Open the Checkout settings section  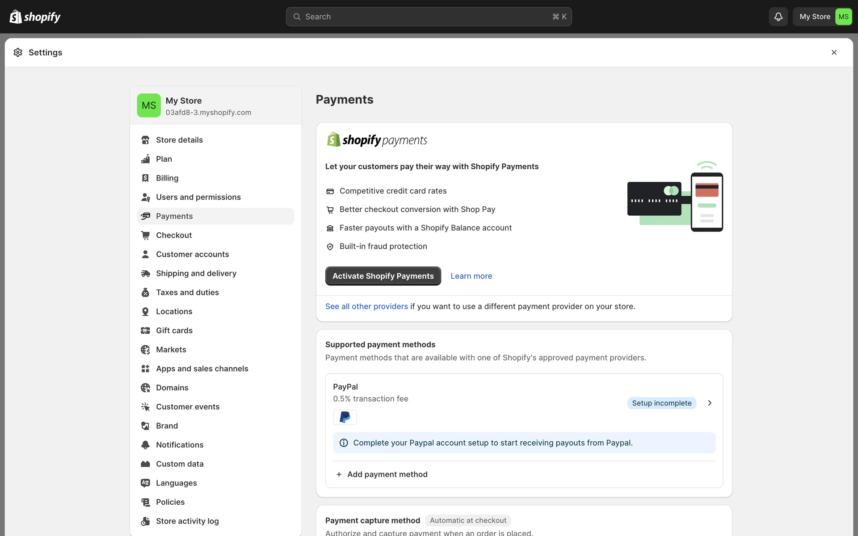(174, 235)
